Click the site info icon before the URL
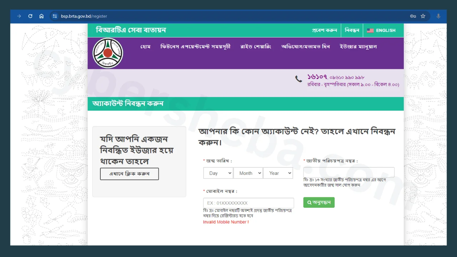 [55, 16]
